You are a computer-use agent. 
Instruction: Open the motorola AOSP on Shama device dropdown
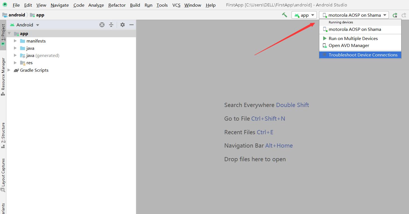point(354,15)
